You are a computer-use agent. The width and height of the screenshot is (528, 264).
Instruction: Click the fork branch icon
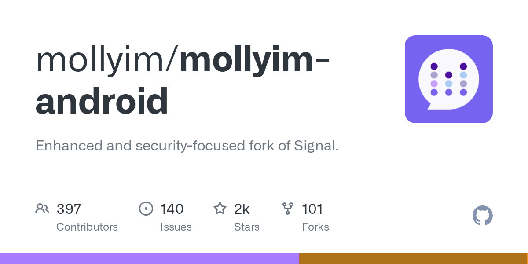point(288,209)
